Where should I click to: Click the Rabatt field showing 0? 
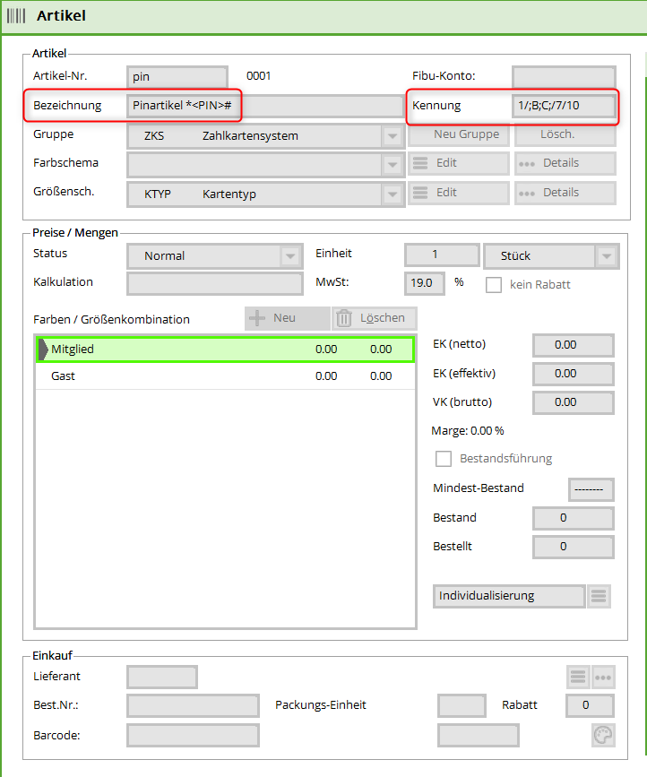pyautogui.click(x=590, y=705)
